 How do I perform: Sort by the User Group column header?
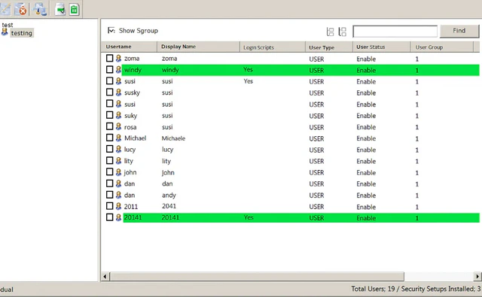click(442, 47)
